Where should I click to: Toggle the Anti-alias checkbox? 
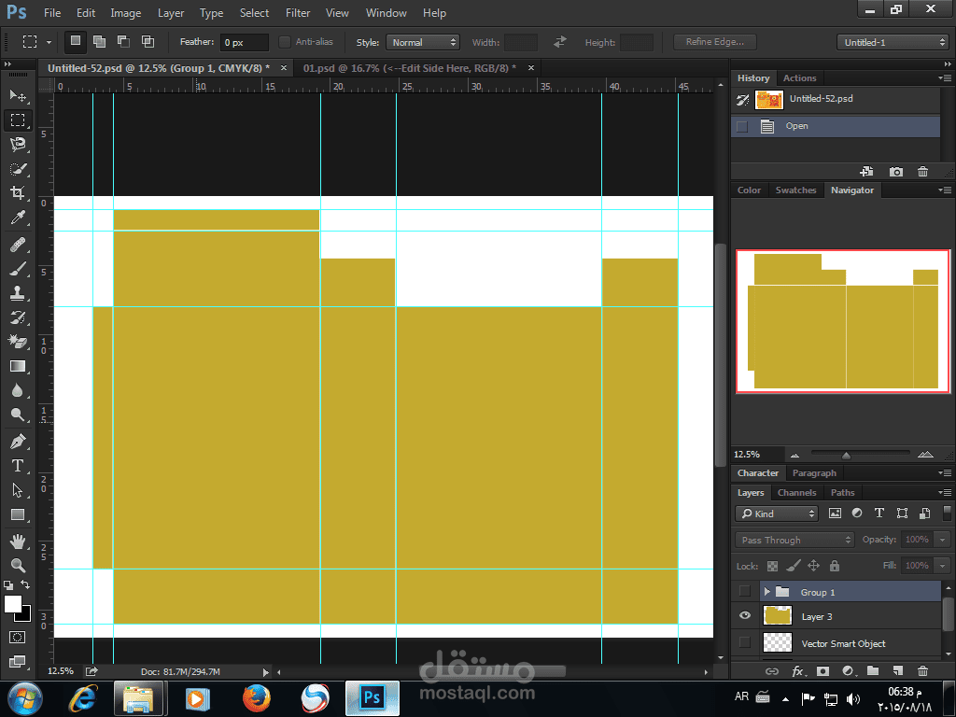click(284, 42)
